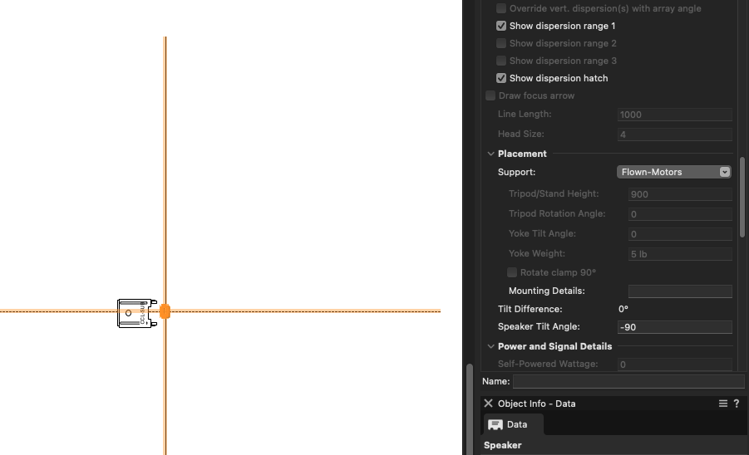749x455 pixels.
Task: Check the Rotate clamp 90° checkbox
Action: pos(512,272)
